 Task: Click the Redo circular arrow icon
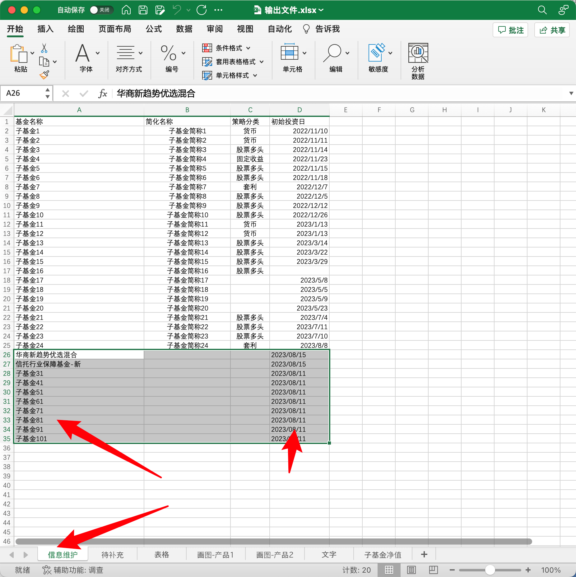click(202, 10)
